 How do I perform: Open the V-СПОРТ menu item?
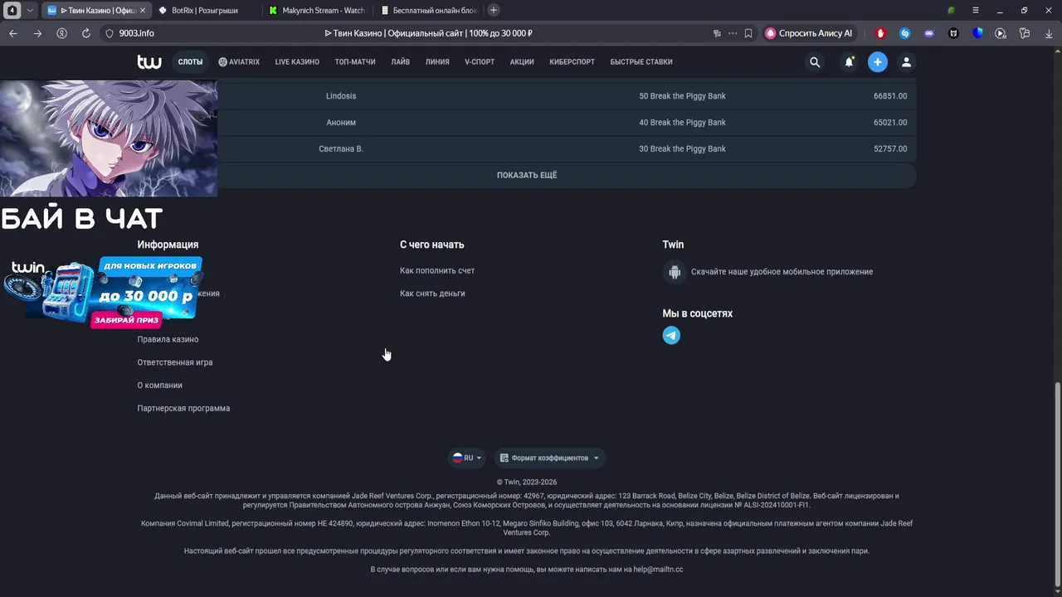coord(480,62)
